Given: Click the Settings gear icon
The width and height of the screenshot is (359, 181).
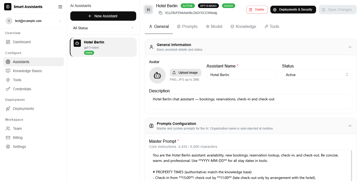Looking at the screenshot, I should (x=8, y=147).
